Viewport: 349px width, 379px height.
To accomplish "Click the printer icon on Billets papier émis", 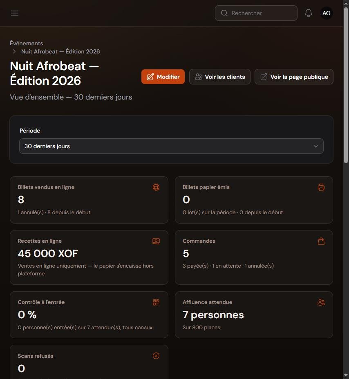I will [x=321, y=187].
